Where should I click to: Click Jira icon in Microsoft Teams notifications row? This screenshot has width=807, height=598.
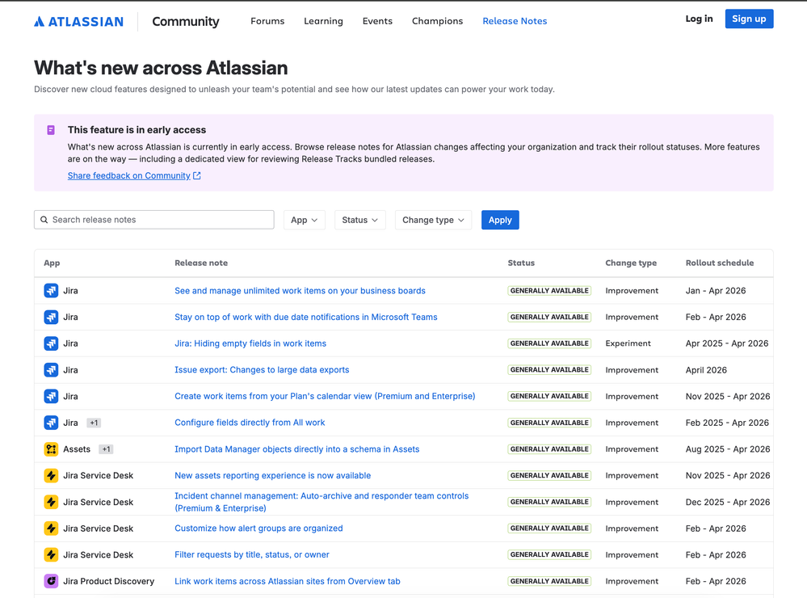[51, 318]
